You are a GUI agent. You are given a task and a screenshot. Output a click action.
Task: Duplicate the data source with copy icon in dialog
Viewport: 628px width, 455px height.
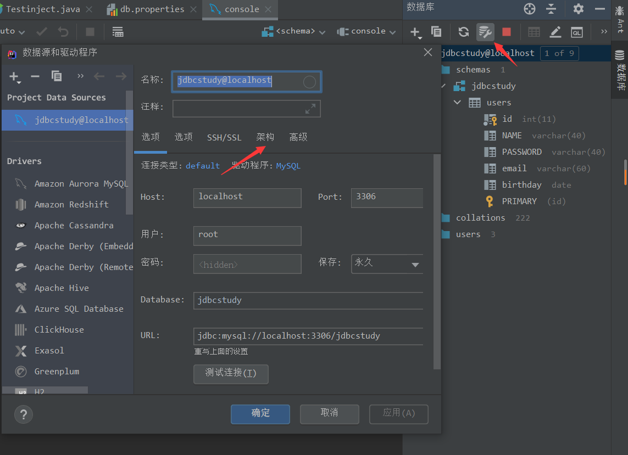[x=57, y=76]
